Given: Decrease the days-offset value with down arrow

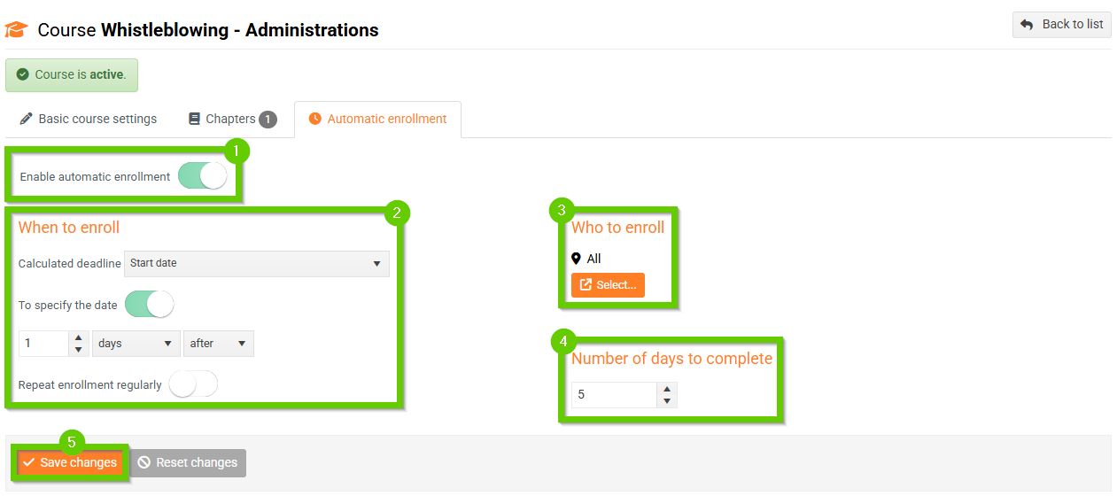Looking at the screenshot, I should coord(79,350).
